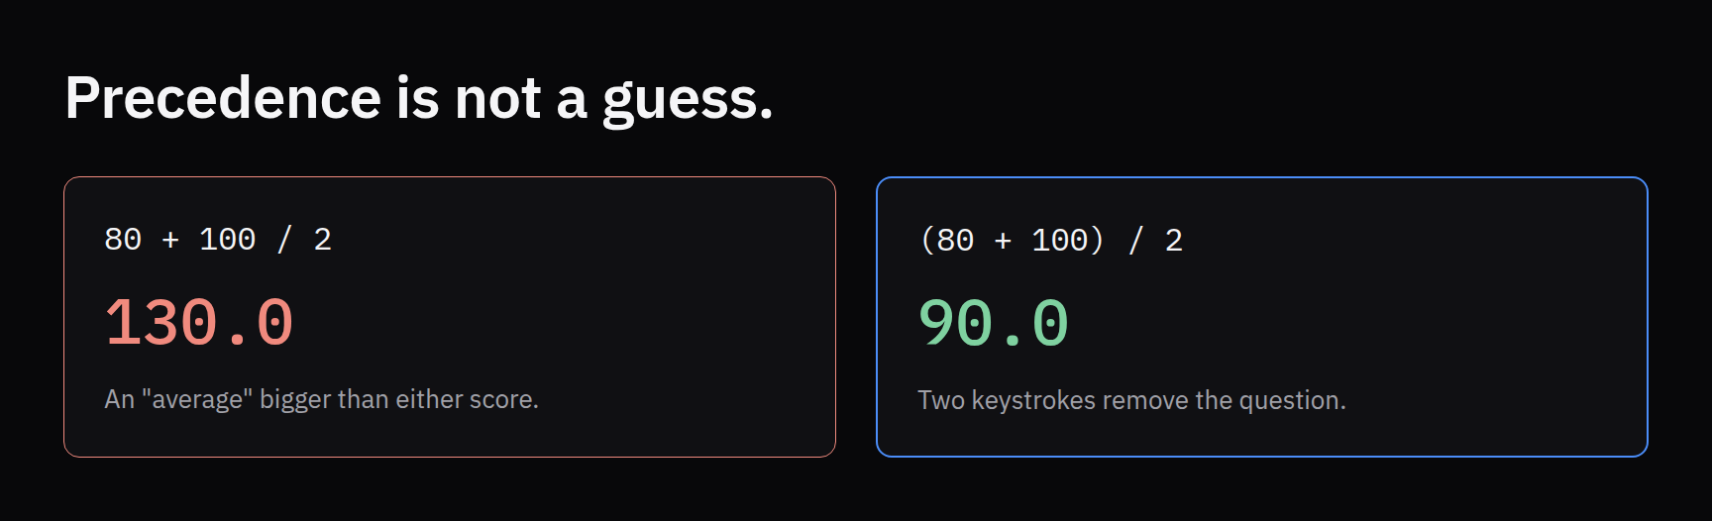Click the caption about "average" bigger than either score
This screenshot has height=521, width=1712.
click(x=322, y=399)
